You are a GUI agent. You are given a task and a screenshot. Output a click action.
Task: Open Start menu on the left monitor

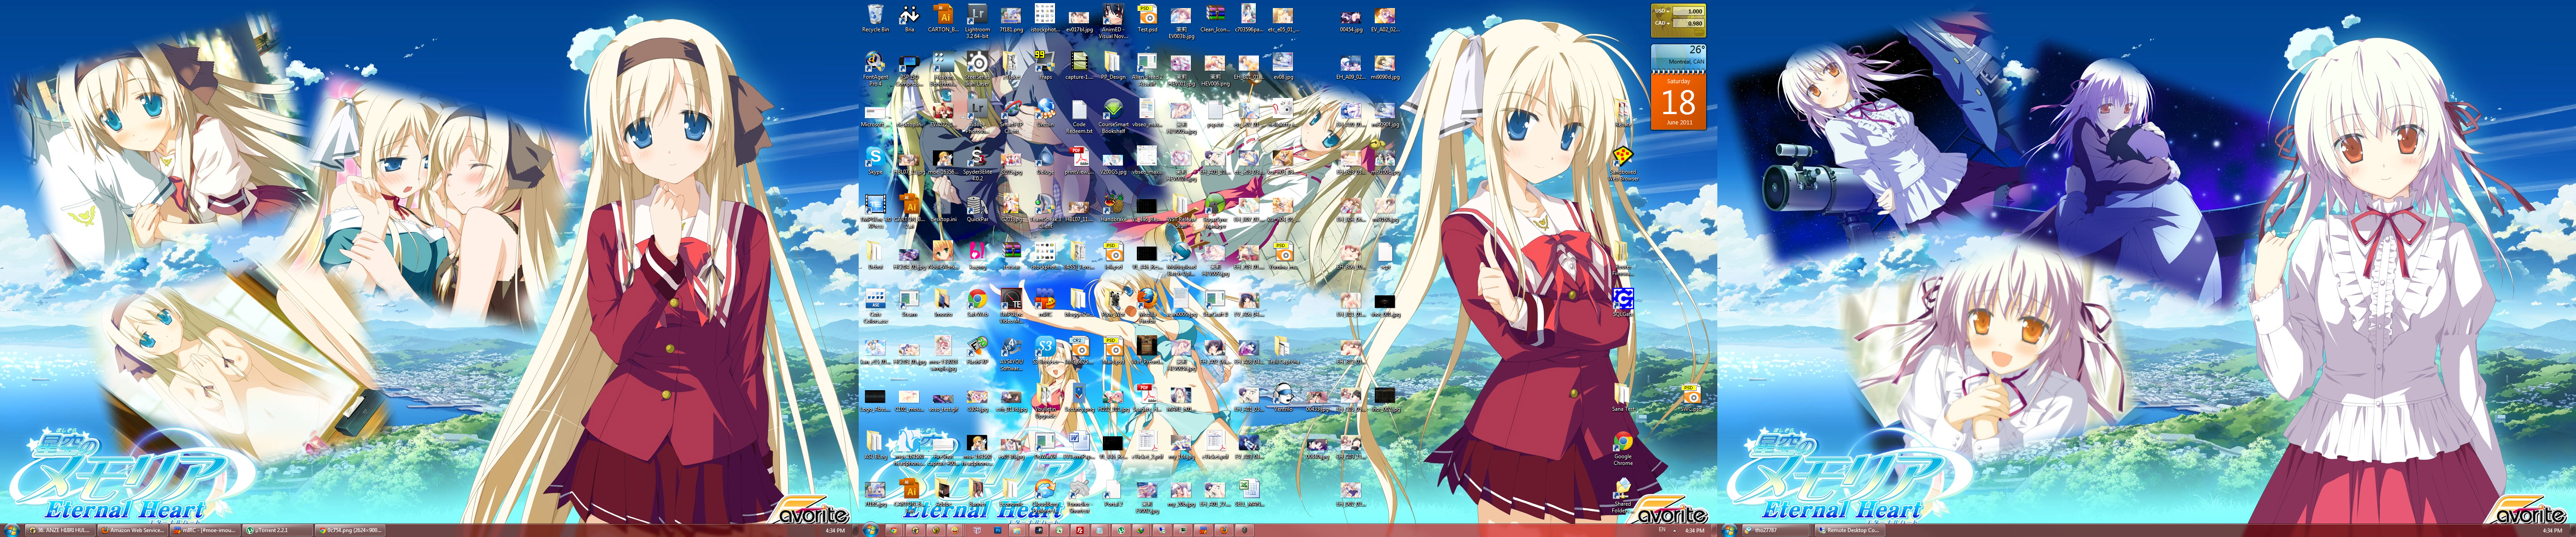coord(12,530)
